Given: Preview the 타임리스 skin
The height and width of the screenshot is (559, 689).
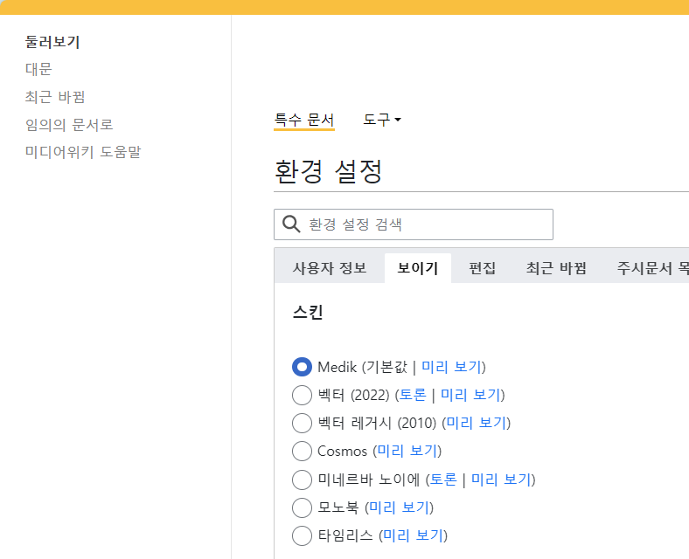Looking at the screenshot, I should [x=414, y=535].
